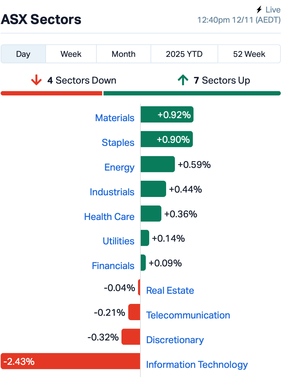Screen dimensions: 295x377
Task: Select the 2025 YTD tab
Action: click(184, 54)
